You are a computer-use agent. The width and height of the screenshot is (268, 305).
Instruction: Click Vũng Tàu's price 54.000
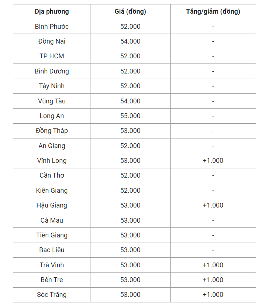pos(130,101)
